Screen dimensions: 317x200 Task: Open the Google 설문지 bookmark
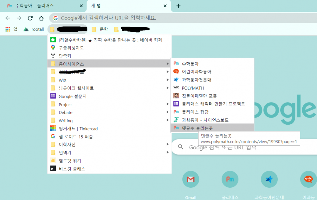[x=109, y=96]
